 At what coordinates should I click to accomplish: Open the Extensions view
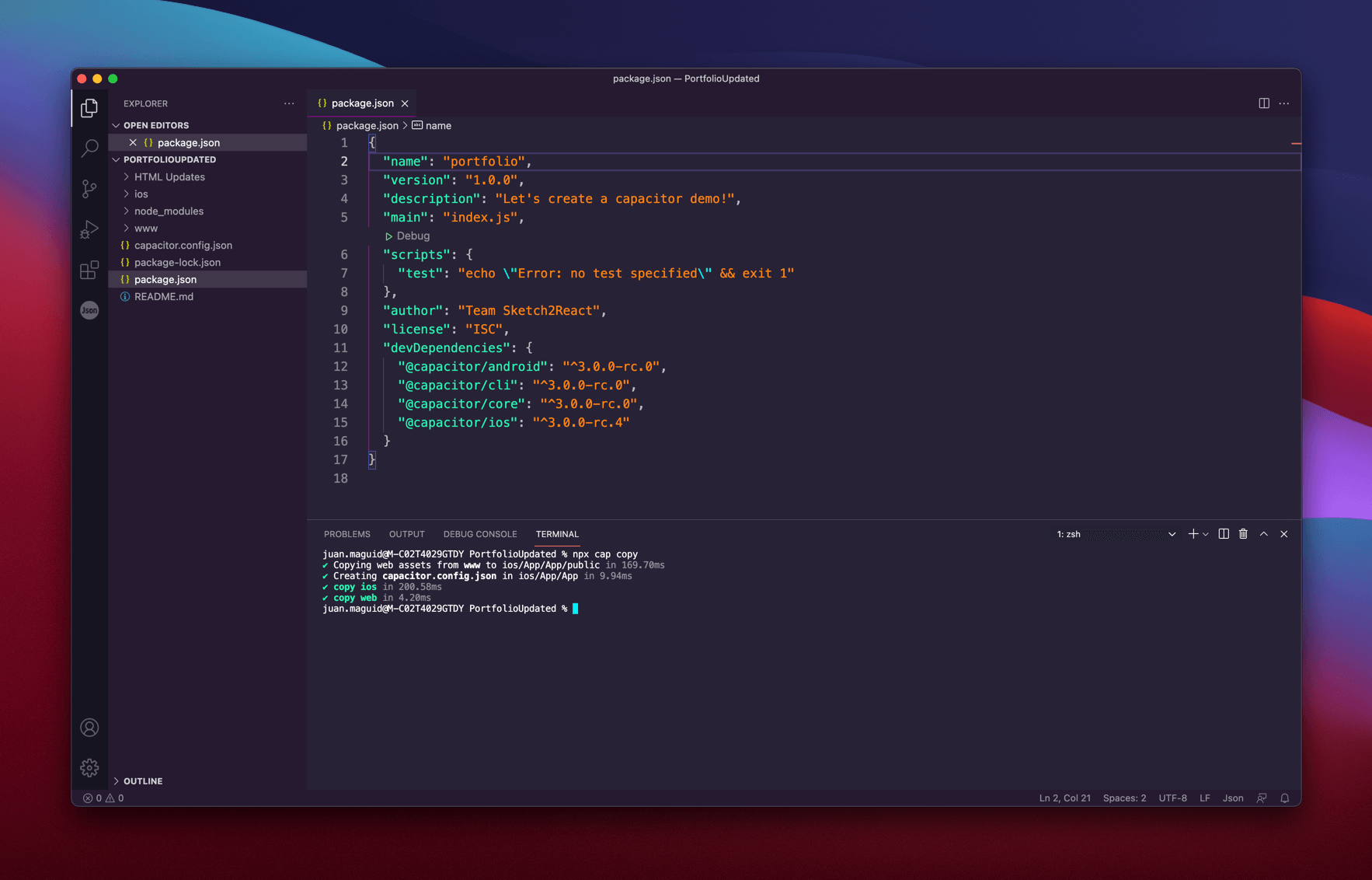[x=89, y=270]
